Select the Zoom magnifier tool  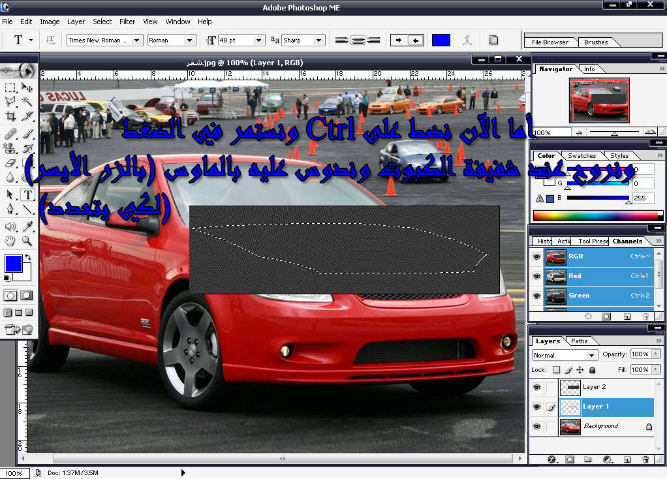click(27, 241)
